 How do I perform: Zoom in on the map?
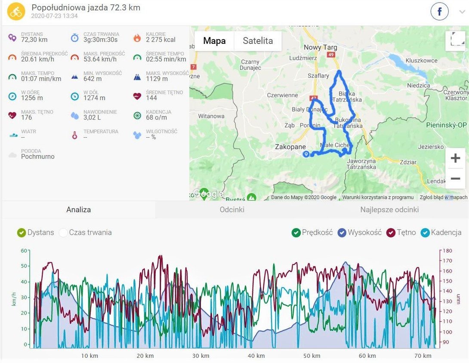coord(455,158)
